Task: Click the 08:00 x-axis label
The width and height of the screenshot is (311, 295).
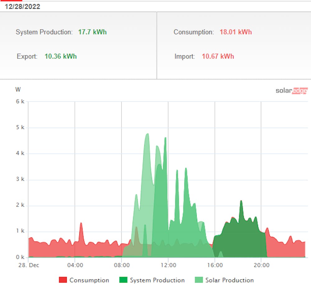Action: 122,265
